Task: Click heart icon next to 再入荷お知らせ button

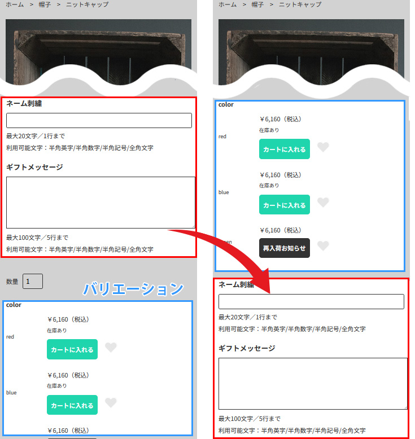Action: [323, 245]
